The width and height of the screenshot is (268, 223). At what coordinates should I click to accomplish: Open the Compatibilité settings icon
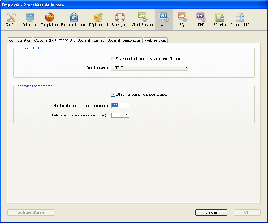[x=240, y=19]
